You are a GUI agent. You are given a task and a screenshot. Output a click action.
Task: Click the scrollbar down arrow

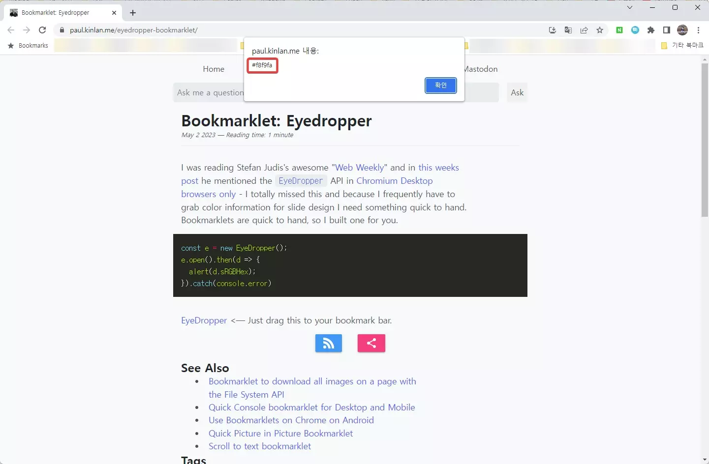[x=705, y=460]
